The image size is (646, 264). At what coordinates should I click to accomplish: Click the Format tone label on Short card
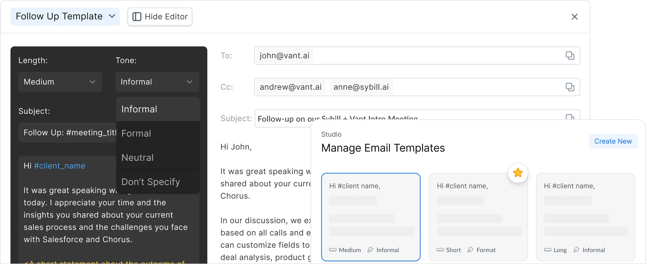(x=486, y=250)
